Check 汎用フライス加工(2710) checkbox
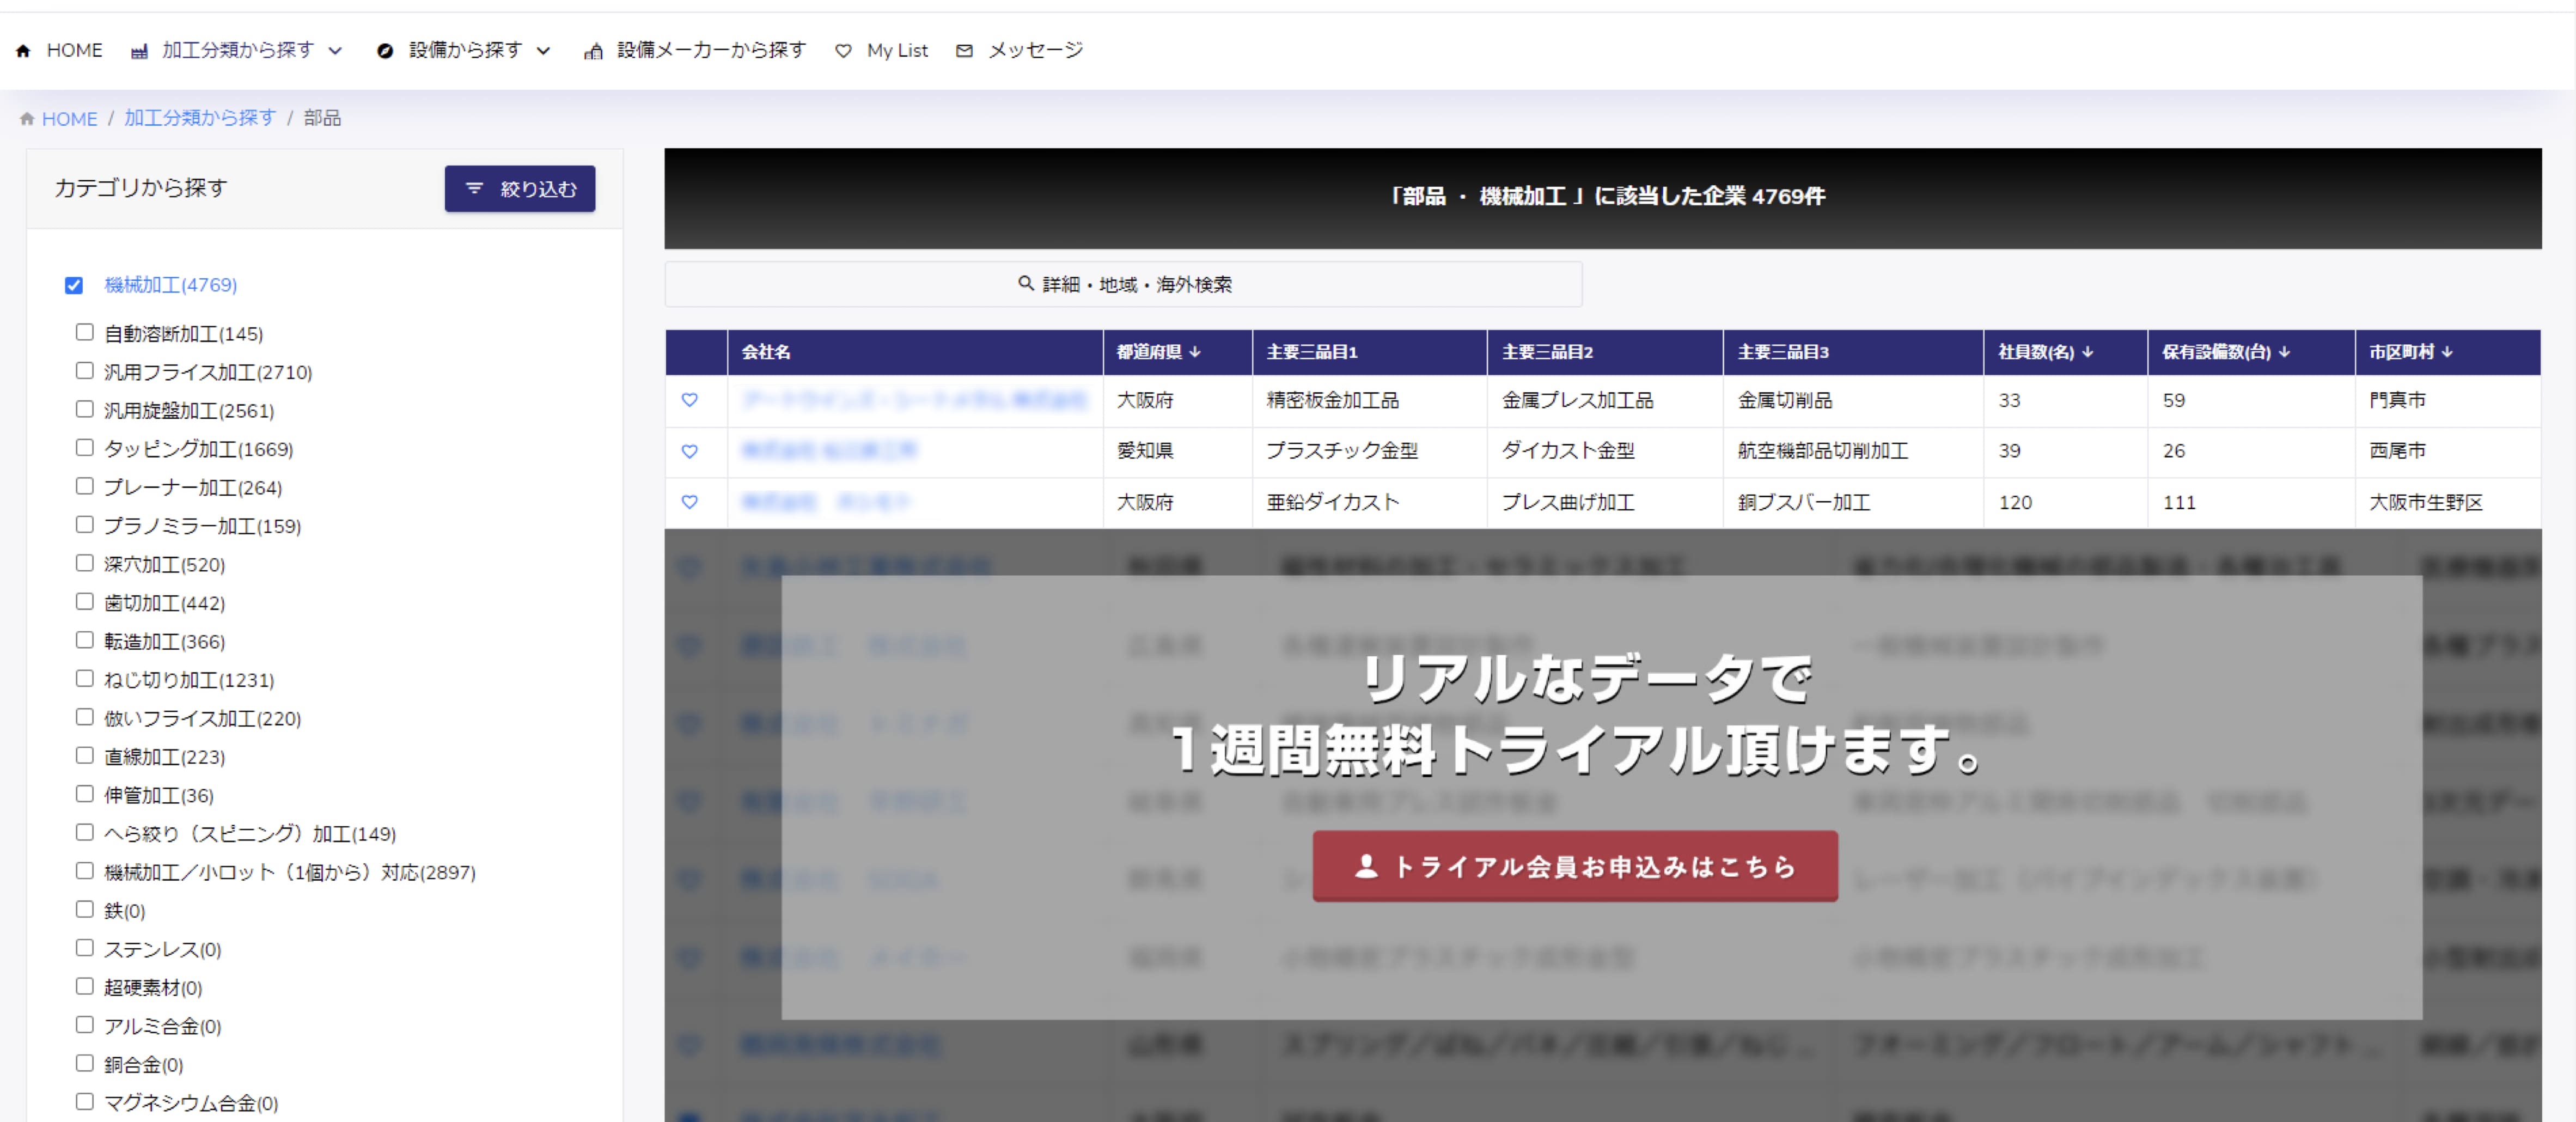Viewport: 2576px width, 1122px height. (x=85, y=371)
